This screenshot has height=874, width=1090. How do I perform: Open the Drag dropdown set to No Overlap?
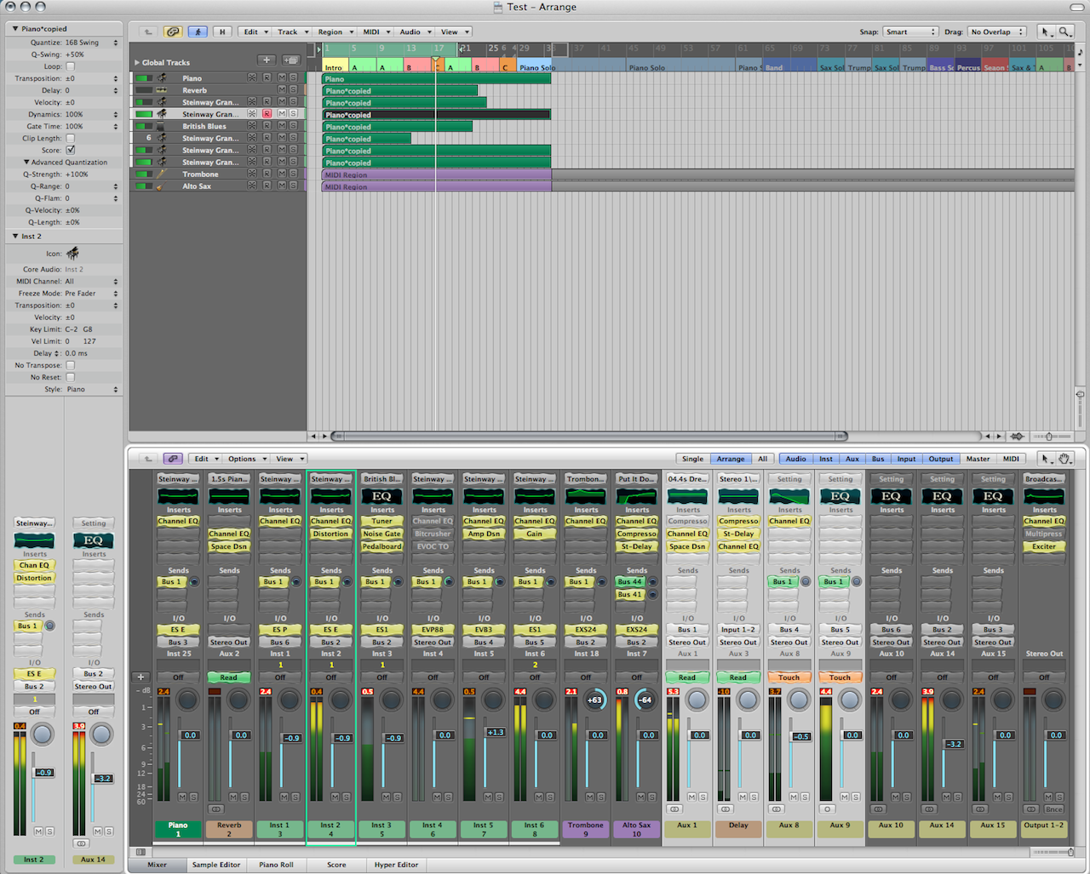997,31
